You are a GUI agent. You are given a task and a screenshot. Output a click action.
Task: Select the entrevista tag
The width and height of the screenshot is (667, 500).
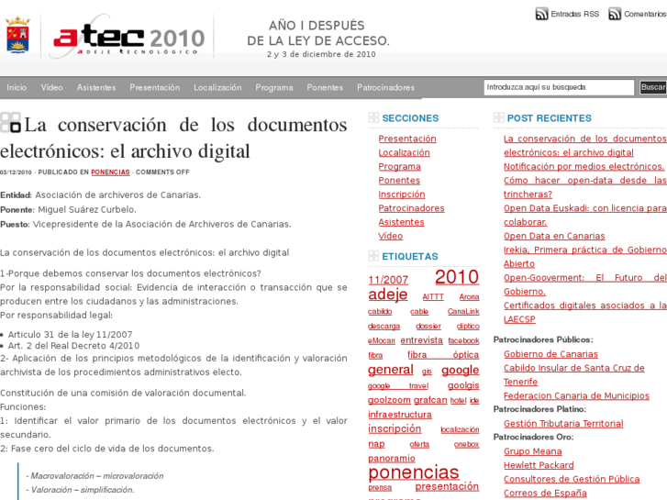point(421,340)
